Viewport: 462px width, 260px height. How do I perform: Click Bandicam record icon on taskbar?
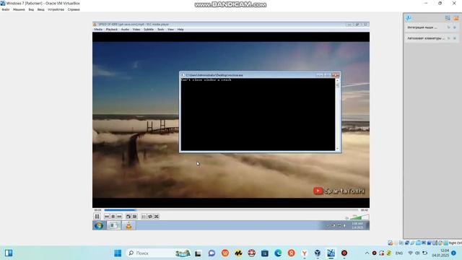pos(344,253)
